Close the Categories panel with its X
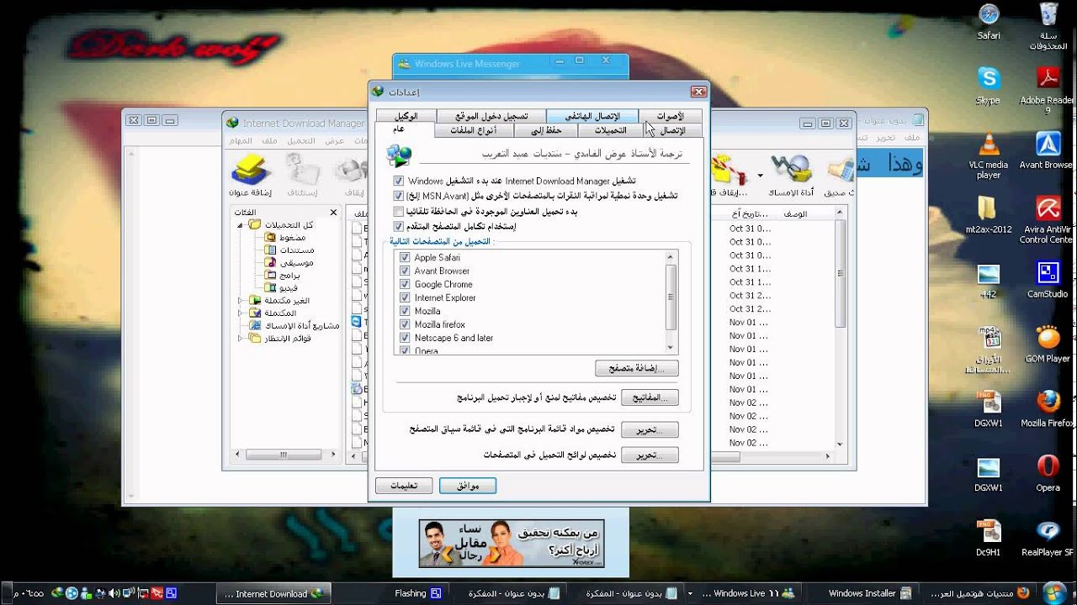 tap(333, 213)
